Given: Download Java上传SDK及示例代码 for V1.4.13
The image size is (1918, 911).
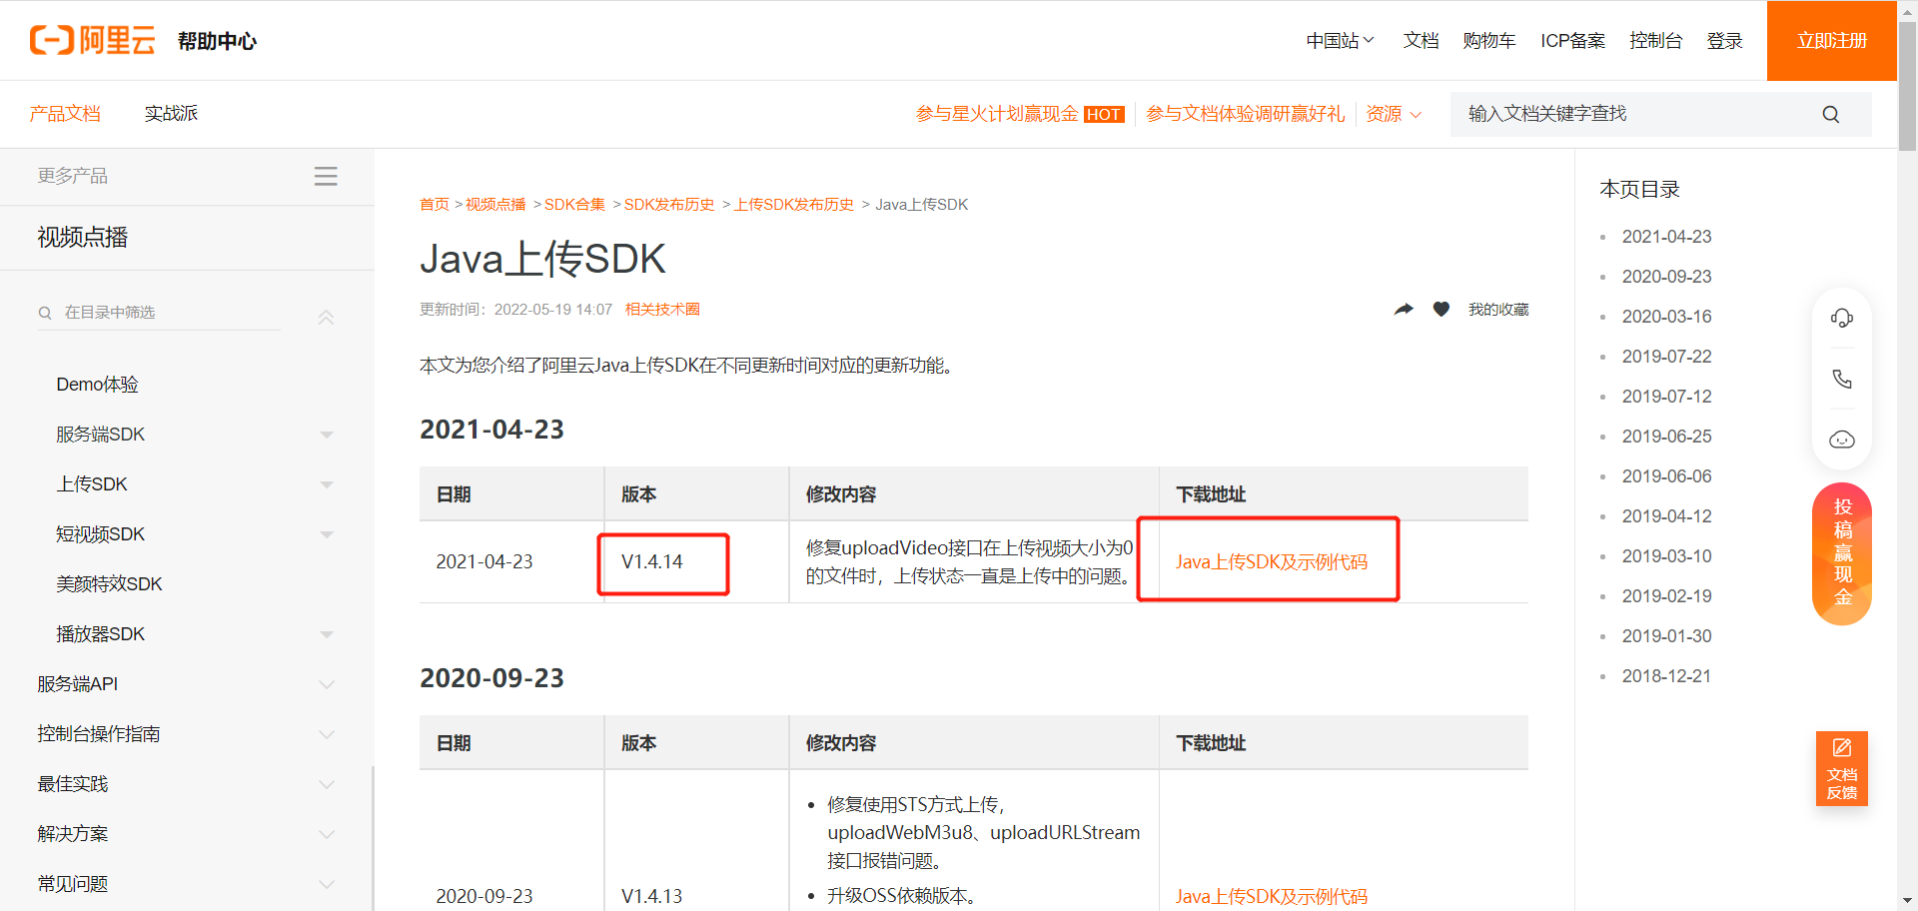Looking at the screenshot, I should (x=1271, y=896).
